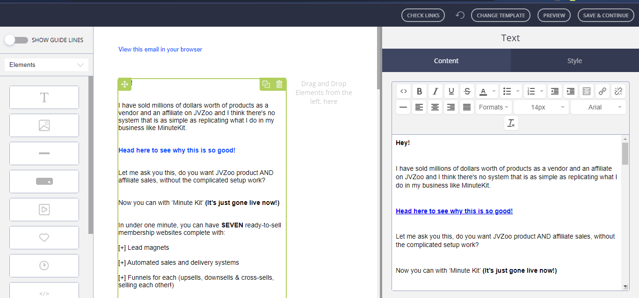Image resolution: width=639 pixels, height=298 pixels.
Task: Select the Image element tile
Action: coord(44,125)
